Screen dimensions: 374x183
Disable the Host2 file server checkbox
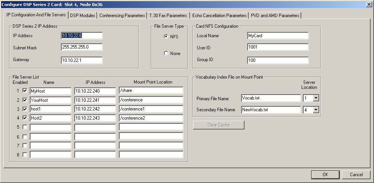pos(25,118)
